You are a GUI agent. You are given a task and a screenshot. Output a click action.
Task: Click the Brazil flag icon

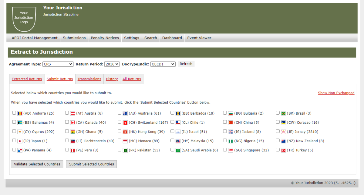(283, 113)
